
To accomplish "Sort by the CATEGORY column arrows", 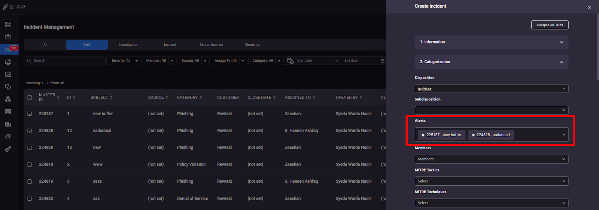I will coord(201,97).
